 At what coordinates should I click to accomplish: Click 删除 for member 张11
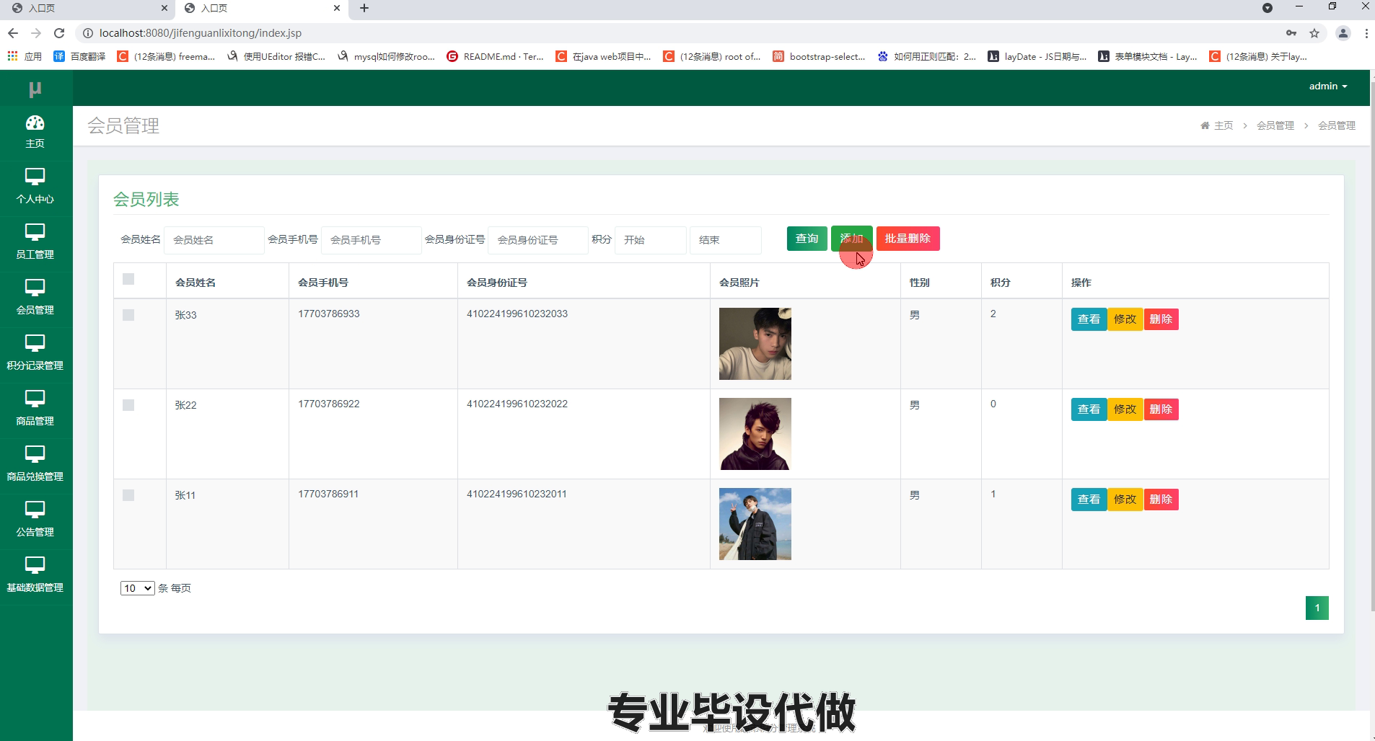tap(1161, 500)
